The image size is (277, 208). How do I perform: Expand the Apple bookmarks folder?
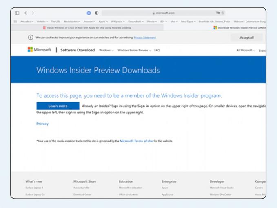[103, 22]
